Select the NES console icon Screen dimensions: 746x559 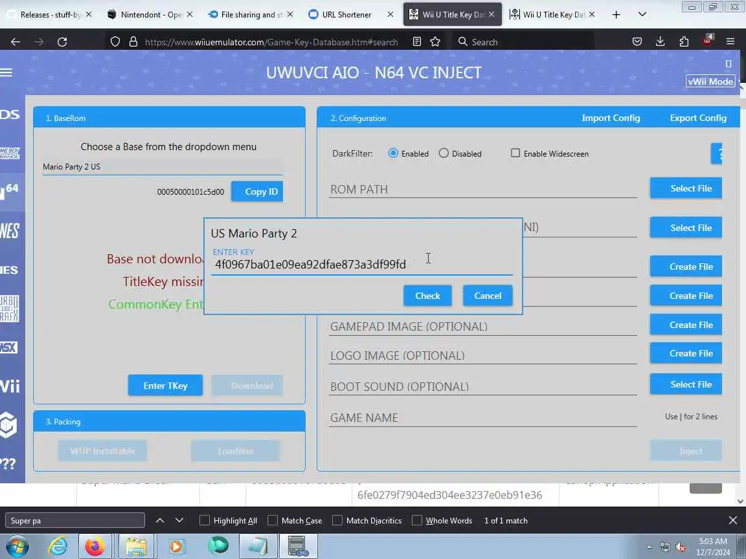pyautogui.click(x=10, y=231)
